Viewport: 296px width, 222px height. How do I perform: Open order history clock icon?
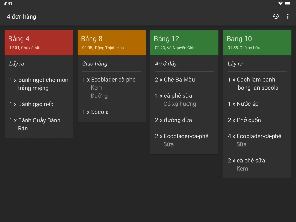click(x=276, y=16)
